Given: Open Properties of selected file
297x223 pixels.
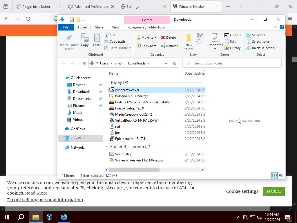Looking at the screenshot, I should (x=215, y=42).
